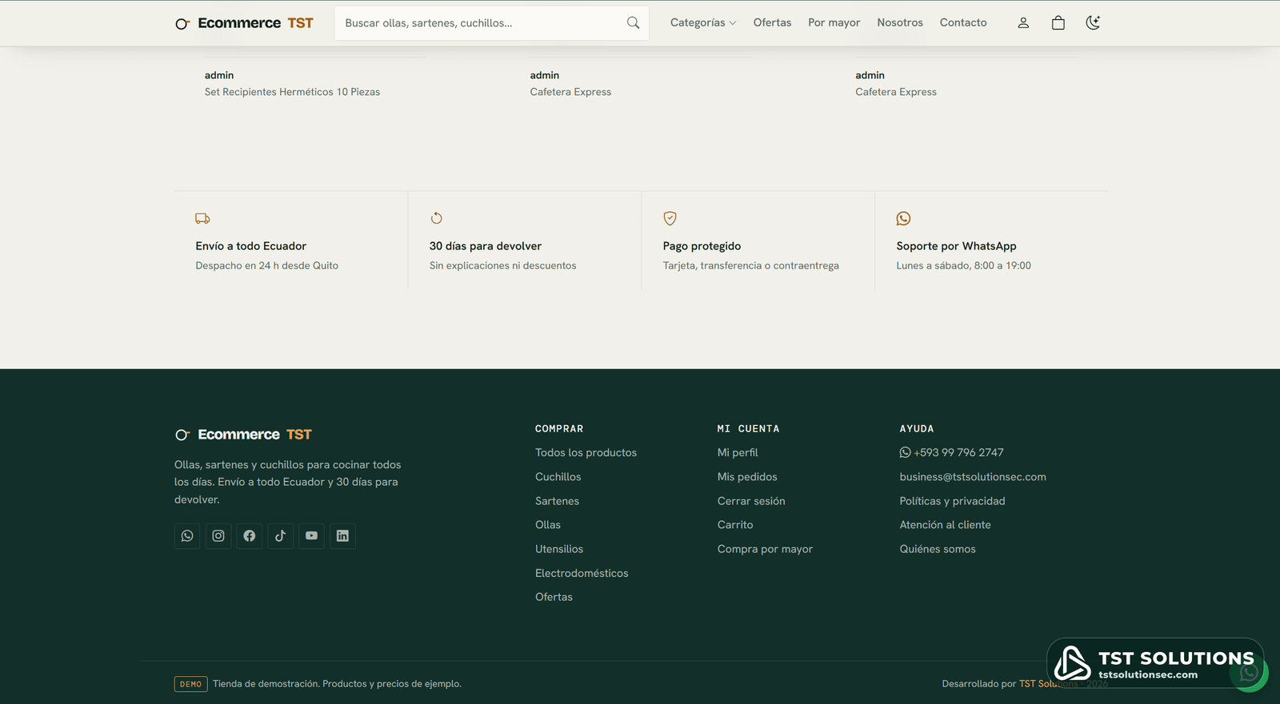The image size is (1280, 704).
Task: Open the Utensilios footer link
Action: tap(559, 549)
